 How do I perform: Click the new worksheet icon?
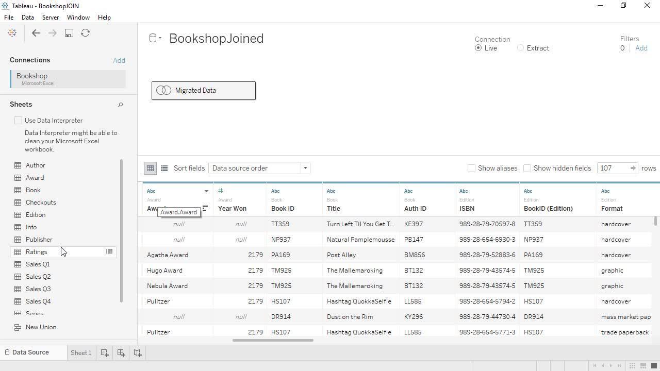click(x=105, y=353)
